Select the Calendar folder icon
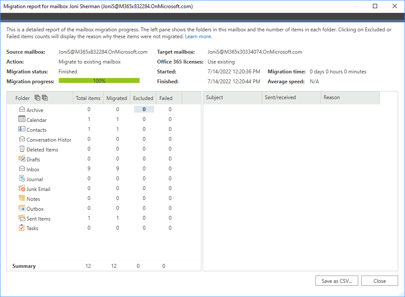Screen dimensions: 405x297 click(x=22, y=119)
